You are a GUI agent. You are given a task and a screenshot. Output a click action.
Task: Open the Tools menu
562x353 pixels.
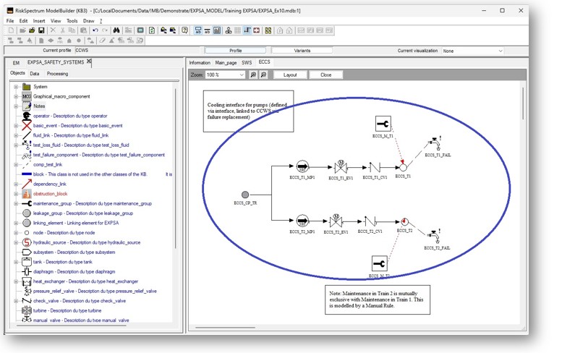point(72,21)
